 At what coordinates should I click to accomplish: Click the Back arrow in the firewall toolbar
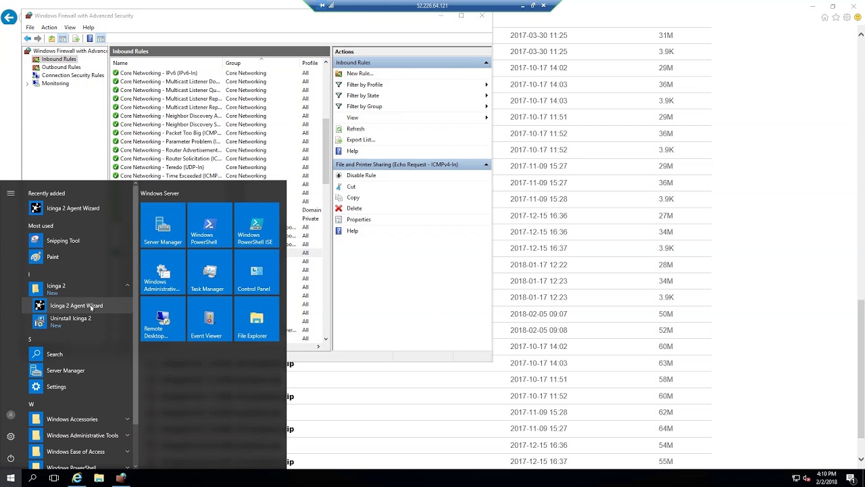click(x=28, y=39)
